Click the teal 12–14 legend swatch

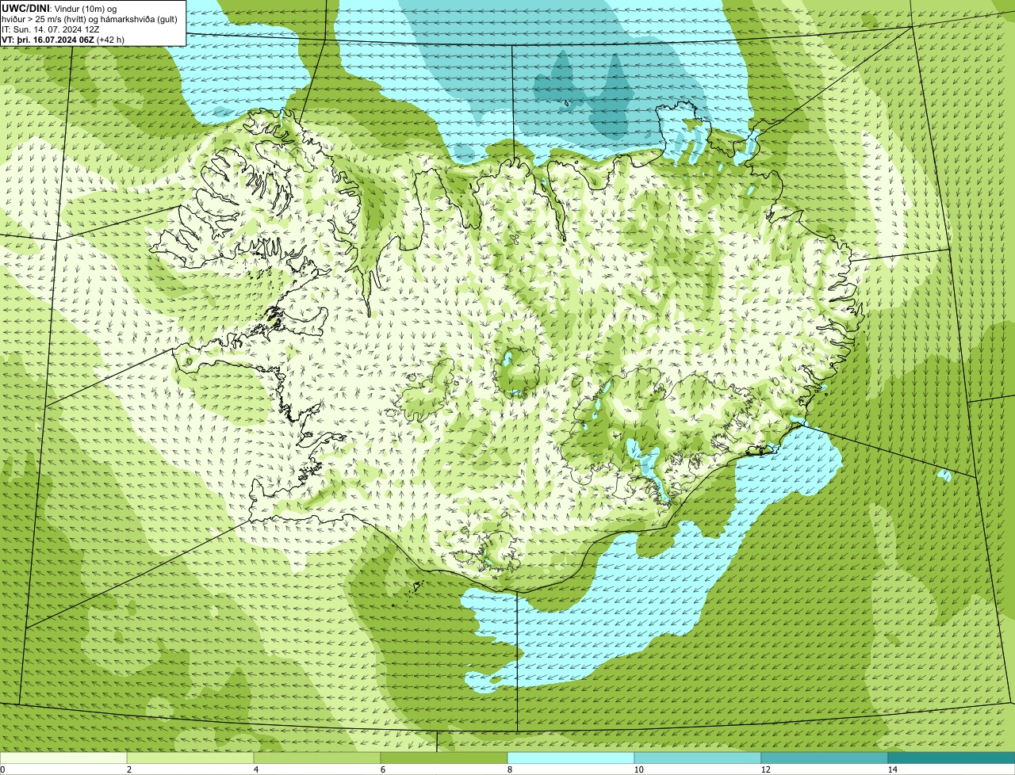click(x=825, y=758)
